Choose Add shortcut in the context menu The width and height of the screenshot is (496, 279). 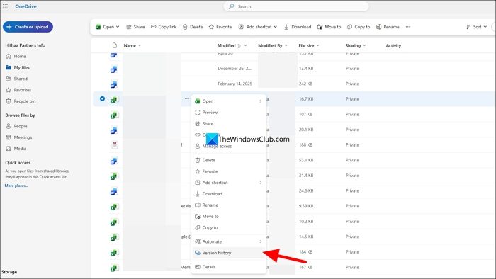tap(229, 183)
